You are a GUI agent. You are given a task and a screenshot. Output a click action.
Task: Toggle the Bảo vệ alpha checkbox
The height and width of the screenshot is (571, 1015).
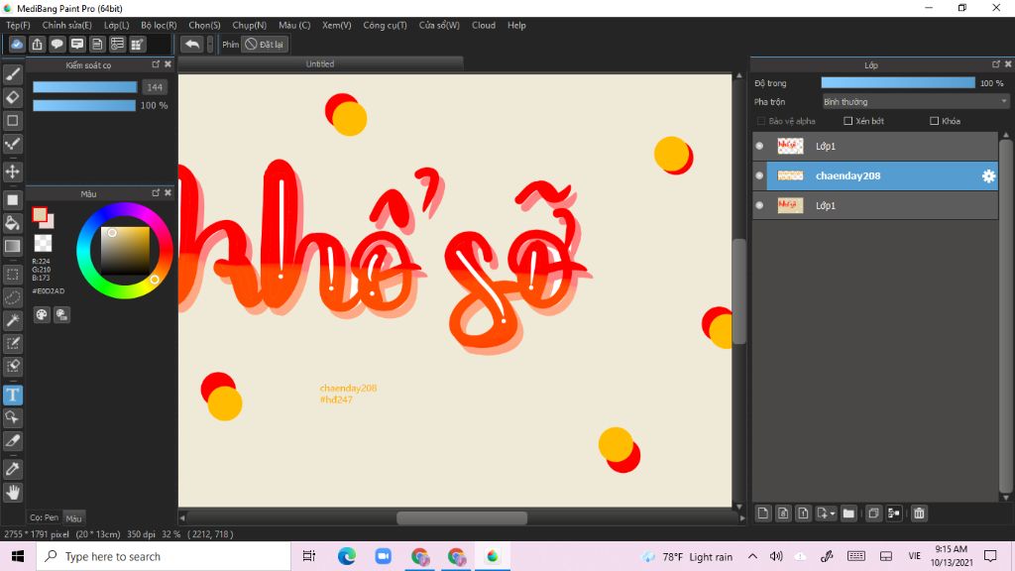[761, 121]
